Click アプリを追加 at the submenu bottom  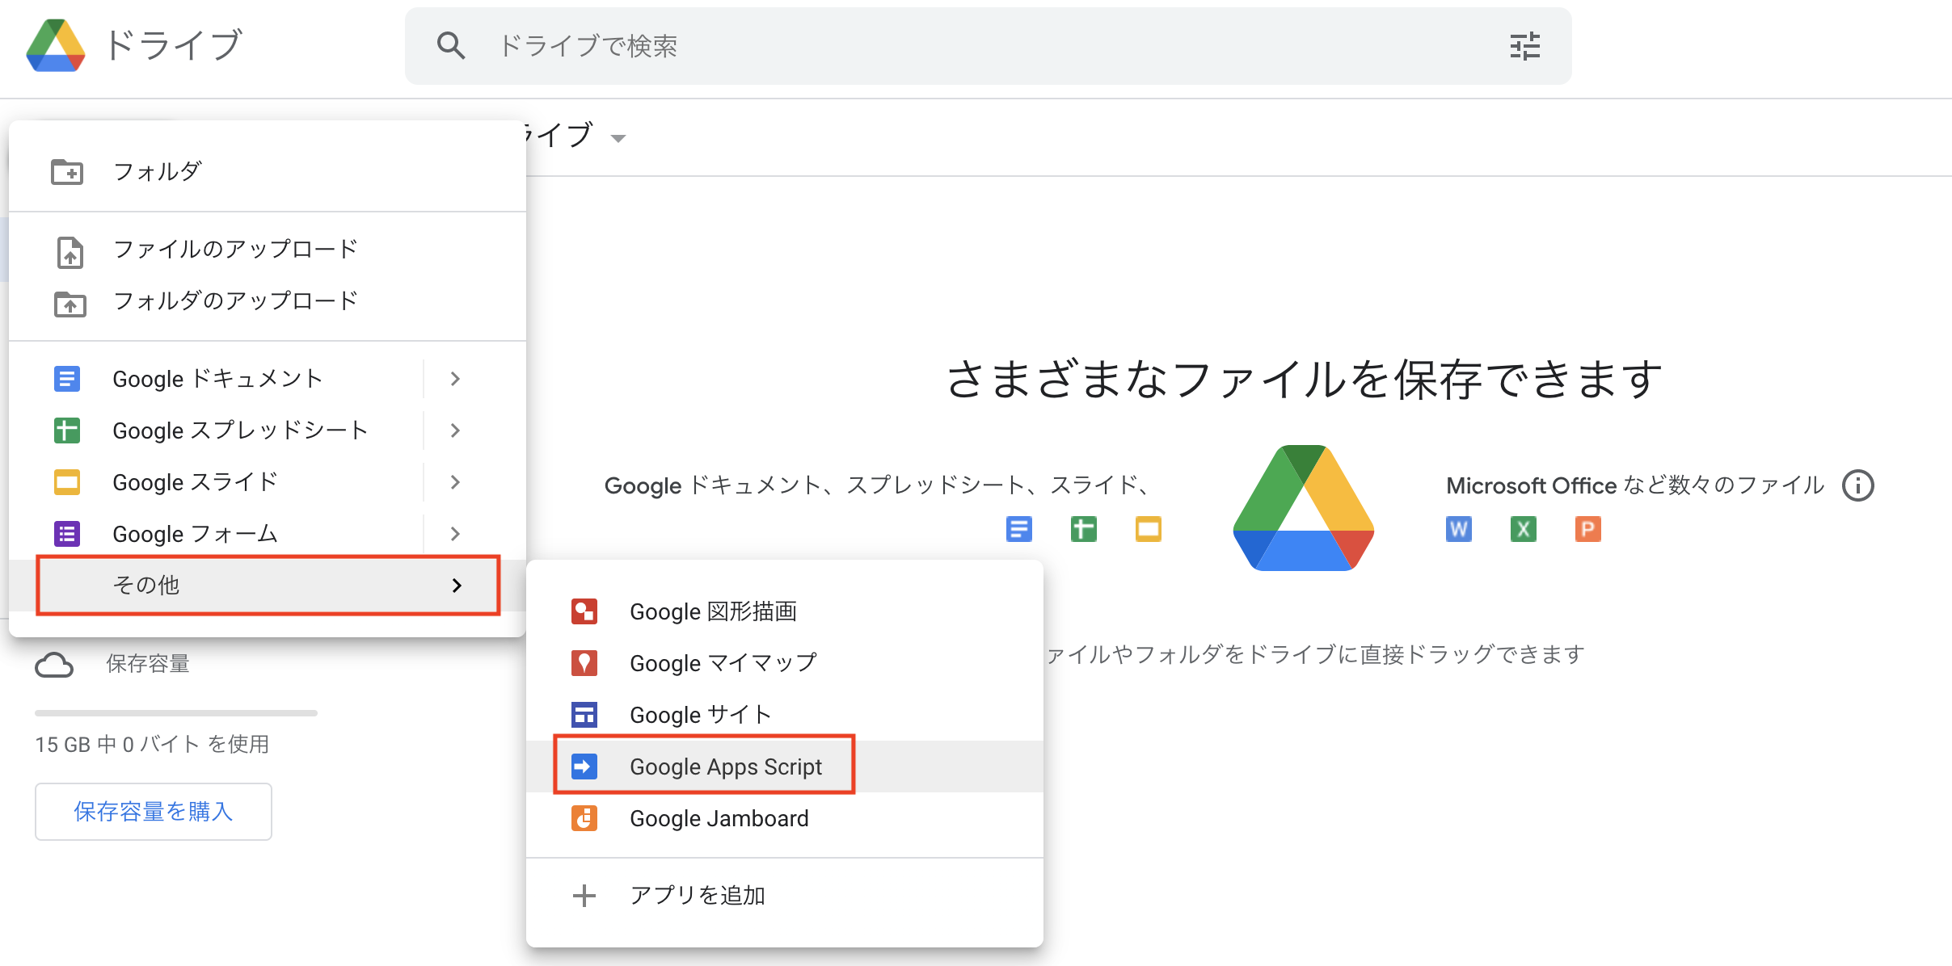[x=697, y=894]
